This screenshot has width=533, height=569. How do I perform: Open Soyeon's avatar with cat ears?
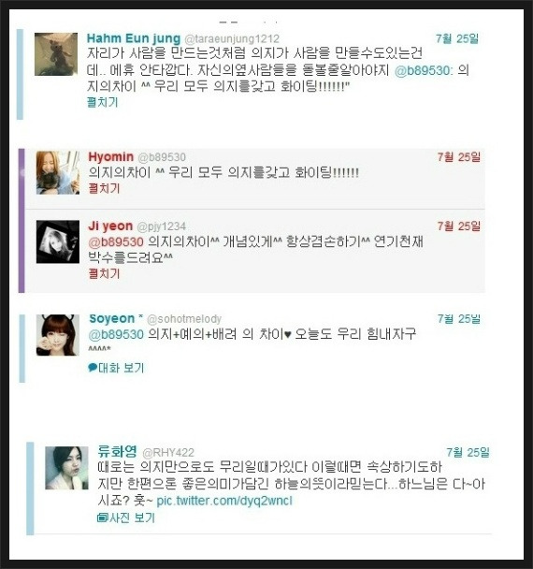coord(58,335)
